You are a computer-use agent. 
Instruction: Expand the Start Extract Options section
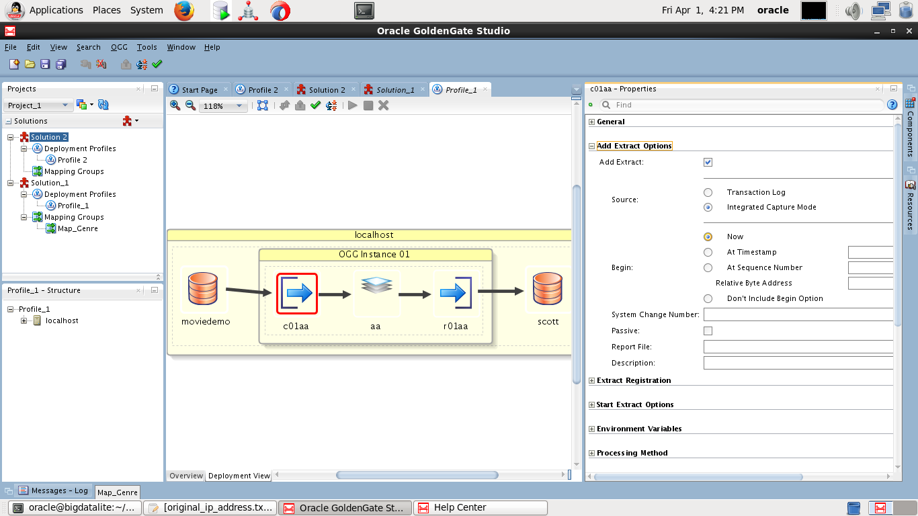(x=591, y=404)
